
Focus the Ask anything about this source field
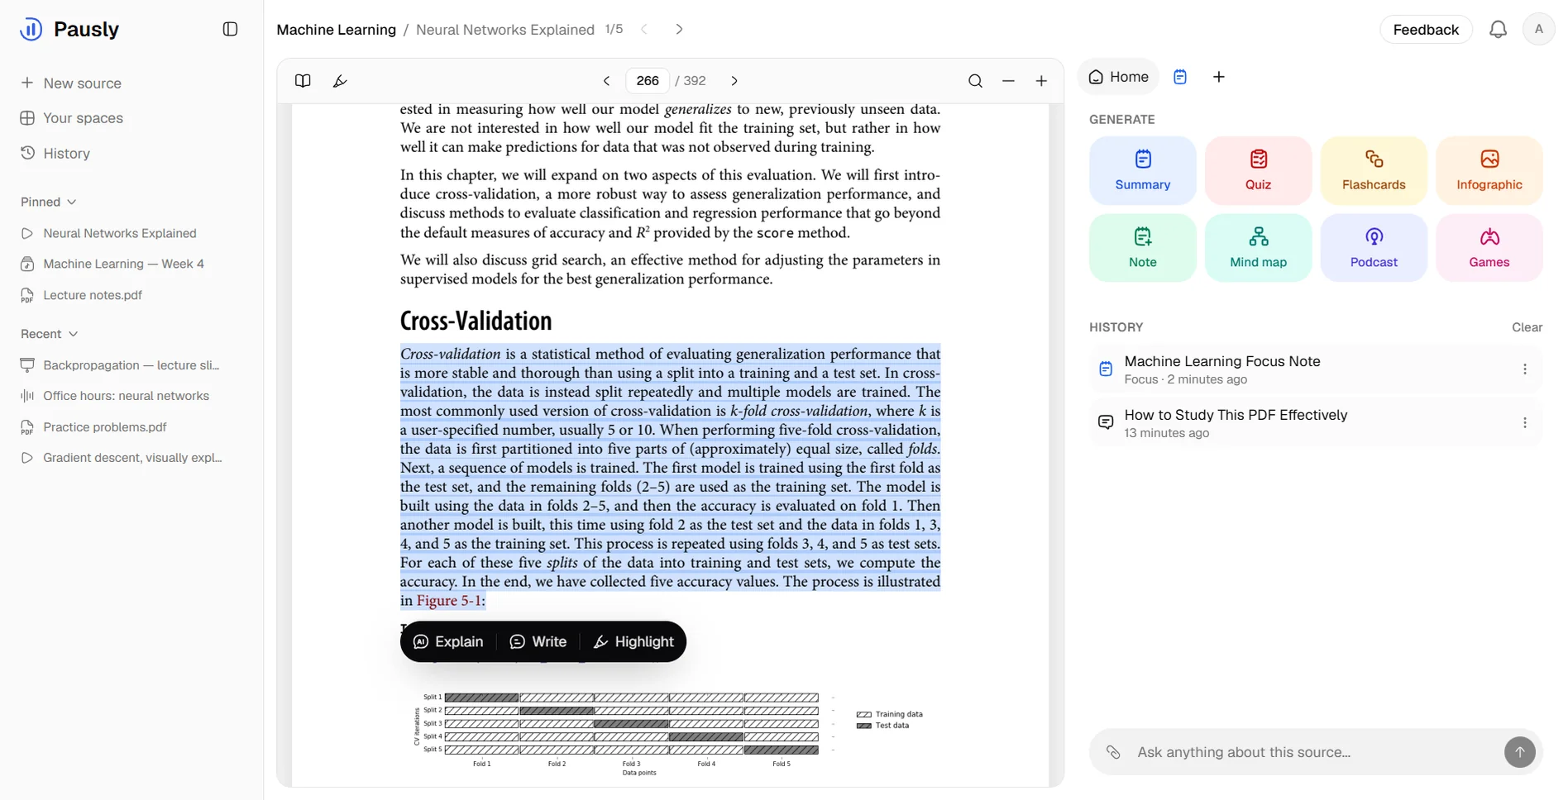click(x=1315, y=752)
